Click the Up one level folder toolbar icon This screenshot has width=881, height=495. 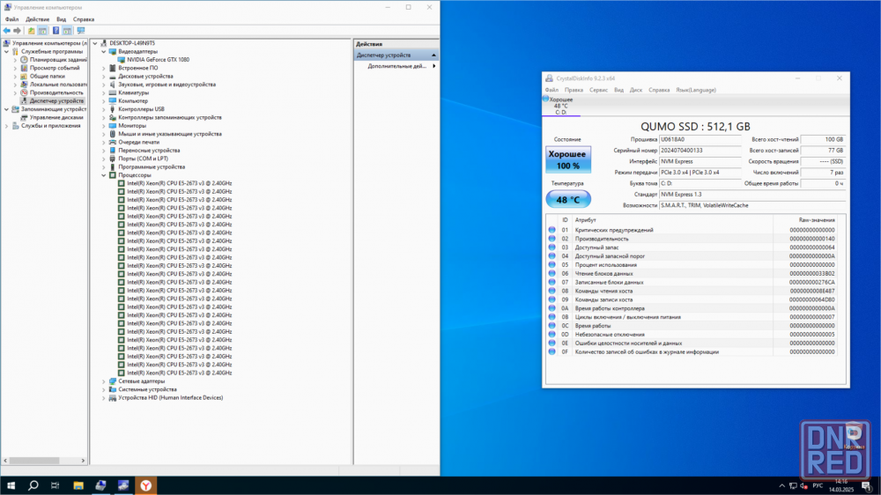click(x=31, y=30)
